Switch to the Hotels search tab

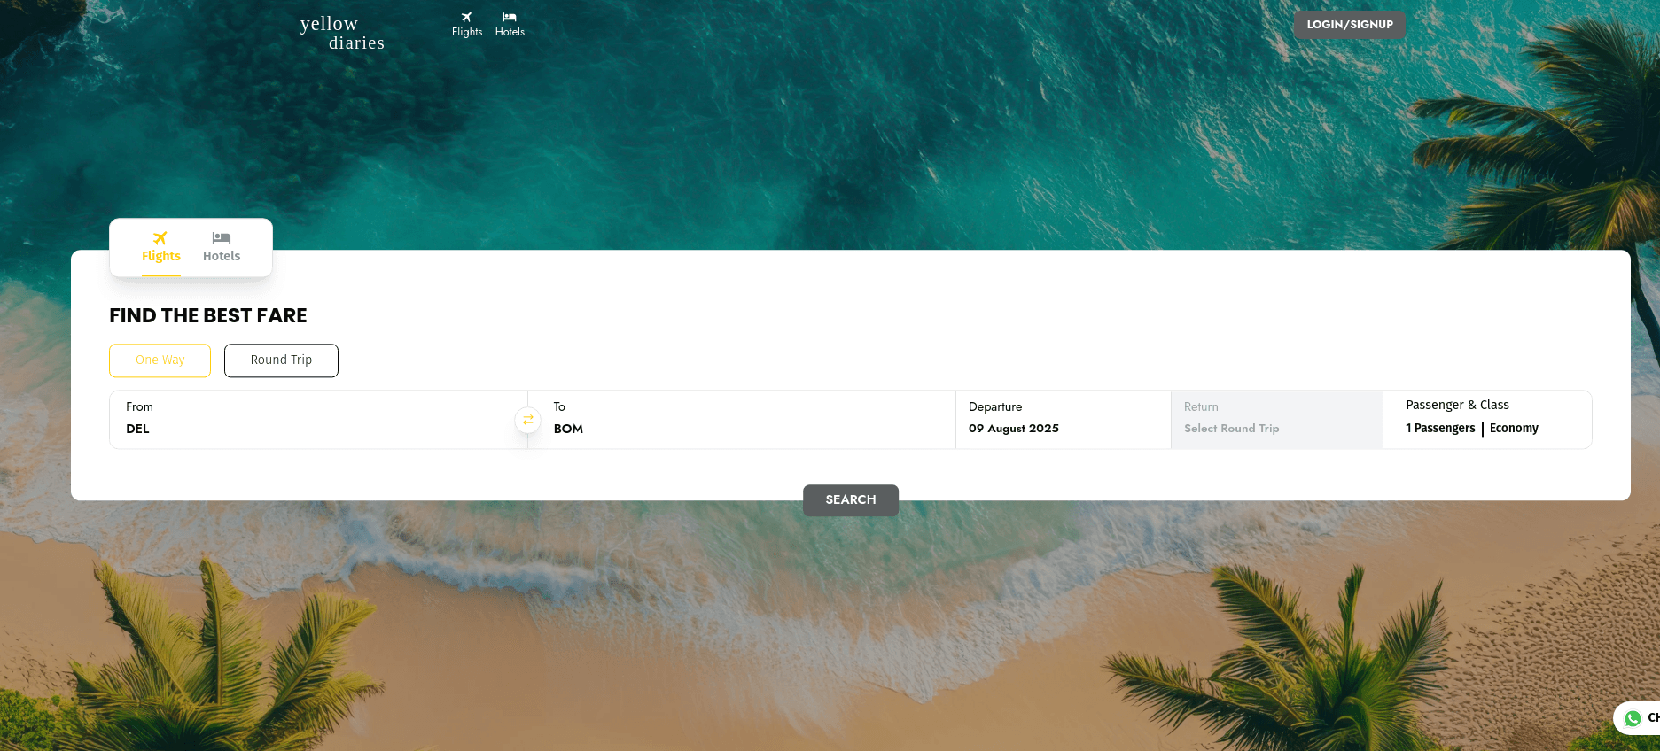(222, 248)
